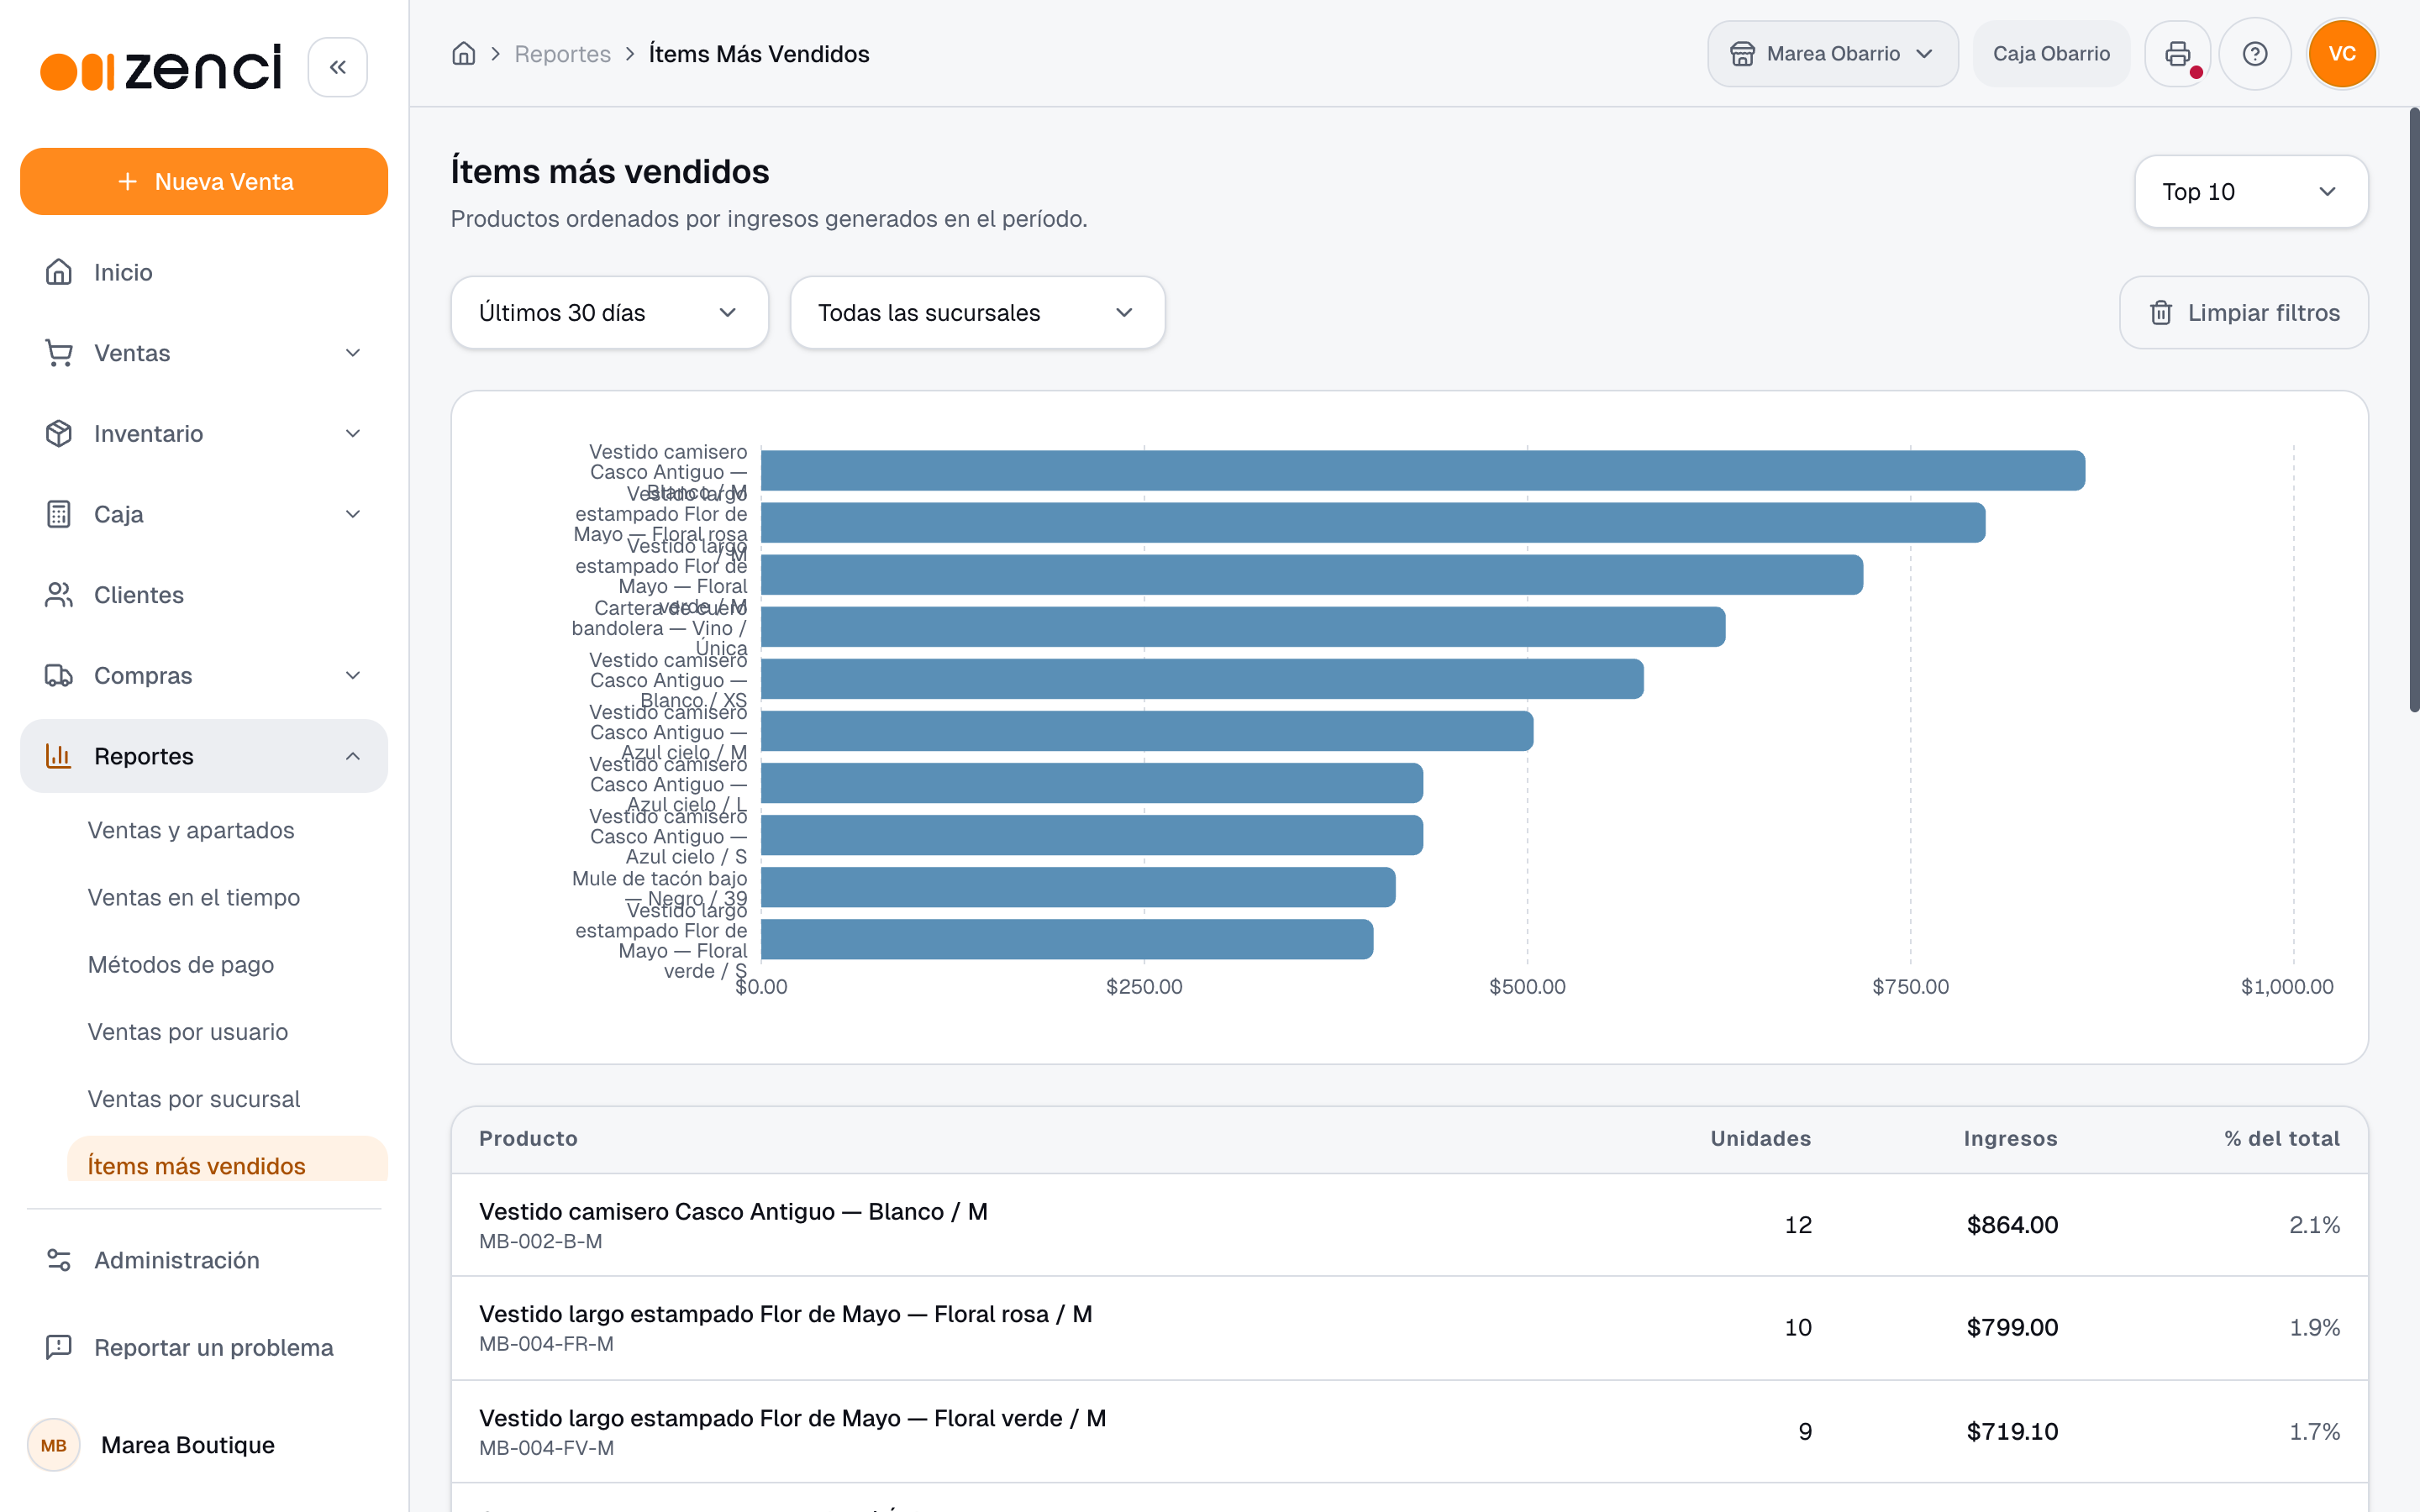Collapse the sidebar with double-chevron icon
The width and height of the screenshot is (2420, 1512).
click(x=337, y=67)
